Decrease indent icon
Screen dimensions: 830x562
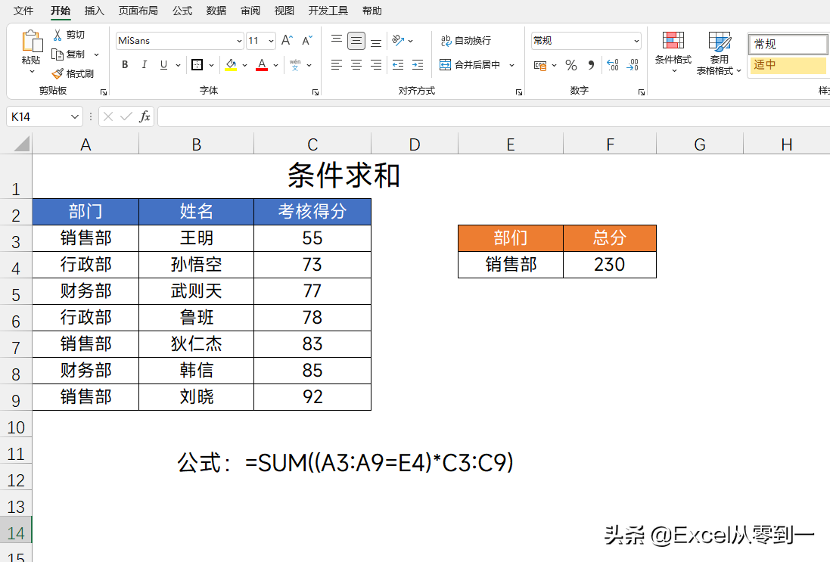(398, 64)
